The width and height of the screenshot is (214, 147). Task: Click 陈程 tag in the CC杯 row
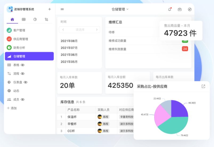pos(104,131)
